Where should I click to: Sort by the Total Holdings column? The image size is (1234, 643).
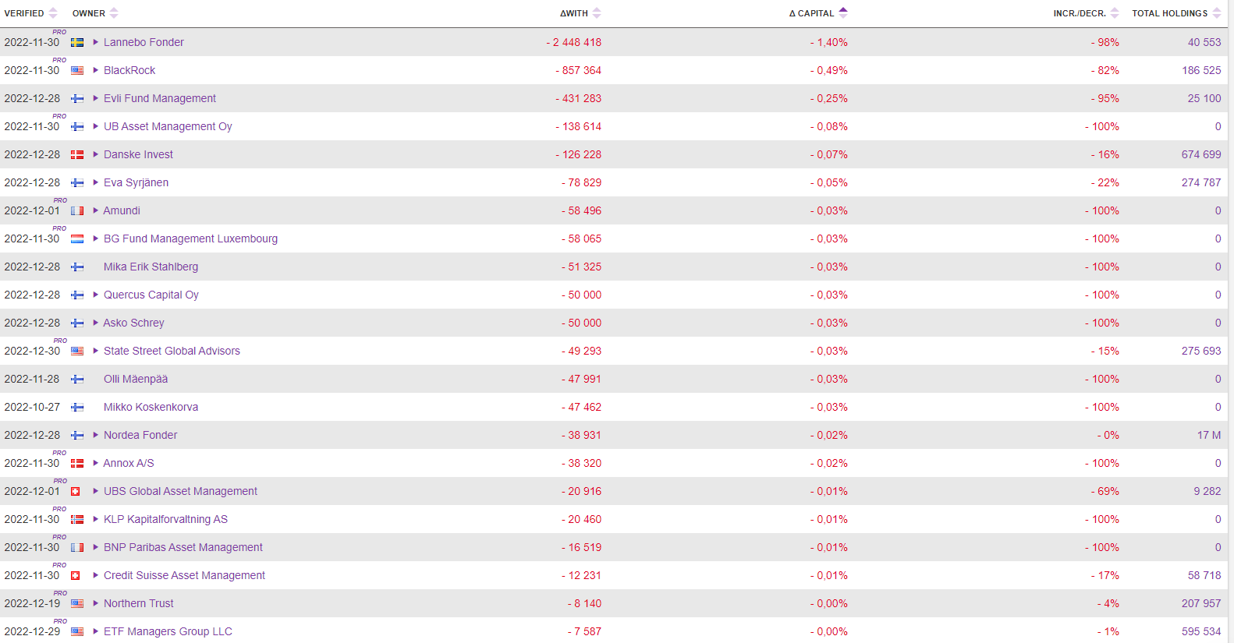1217,13
